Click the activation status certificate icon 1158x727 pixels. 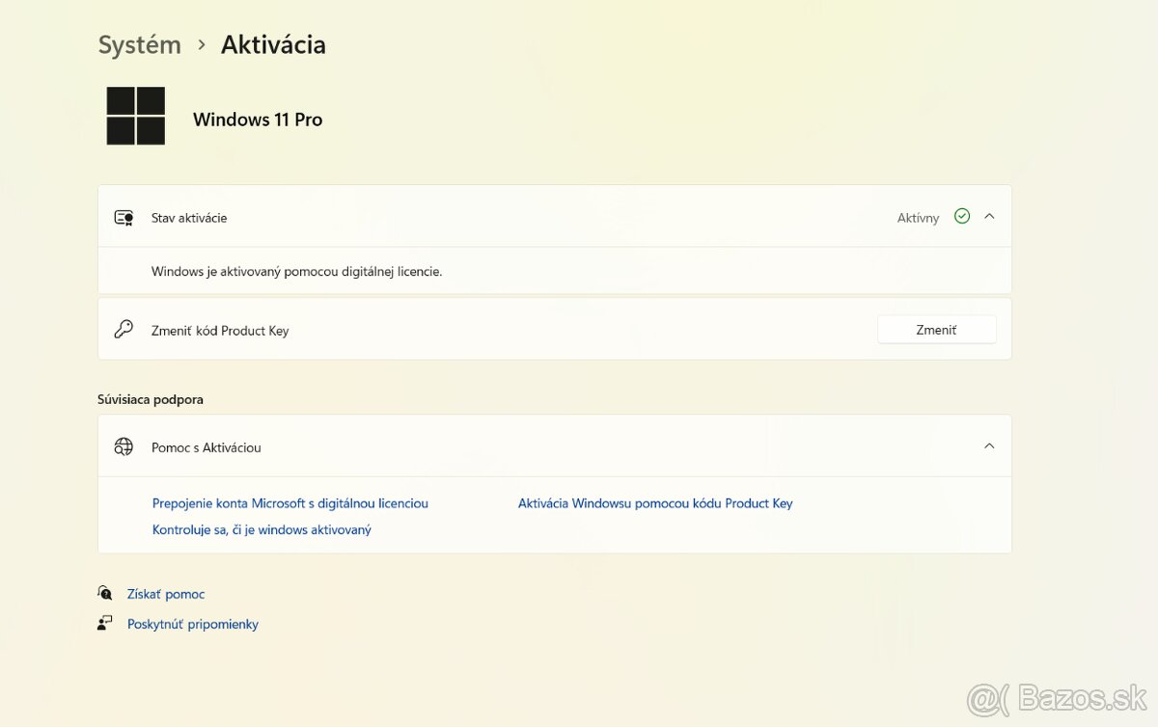124,218
